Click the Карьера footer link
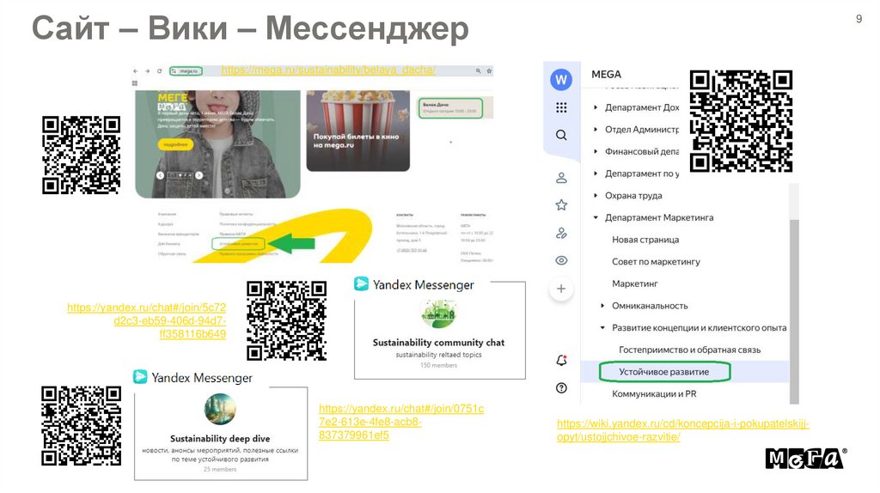The width and height of the screenshot is (880, 493). click(165, 224)
